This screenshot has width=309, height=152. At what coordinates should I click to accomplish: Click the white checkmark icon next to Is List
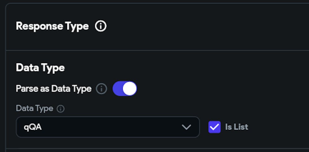(214, 127)
